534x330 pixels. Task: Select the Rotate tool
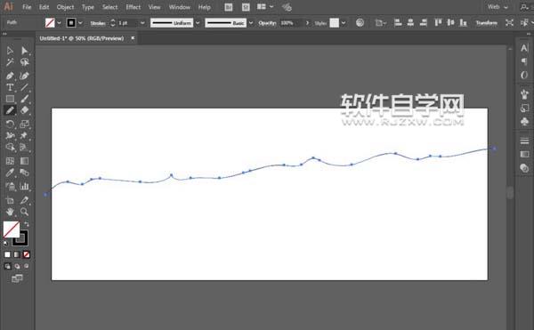(10, 124)
